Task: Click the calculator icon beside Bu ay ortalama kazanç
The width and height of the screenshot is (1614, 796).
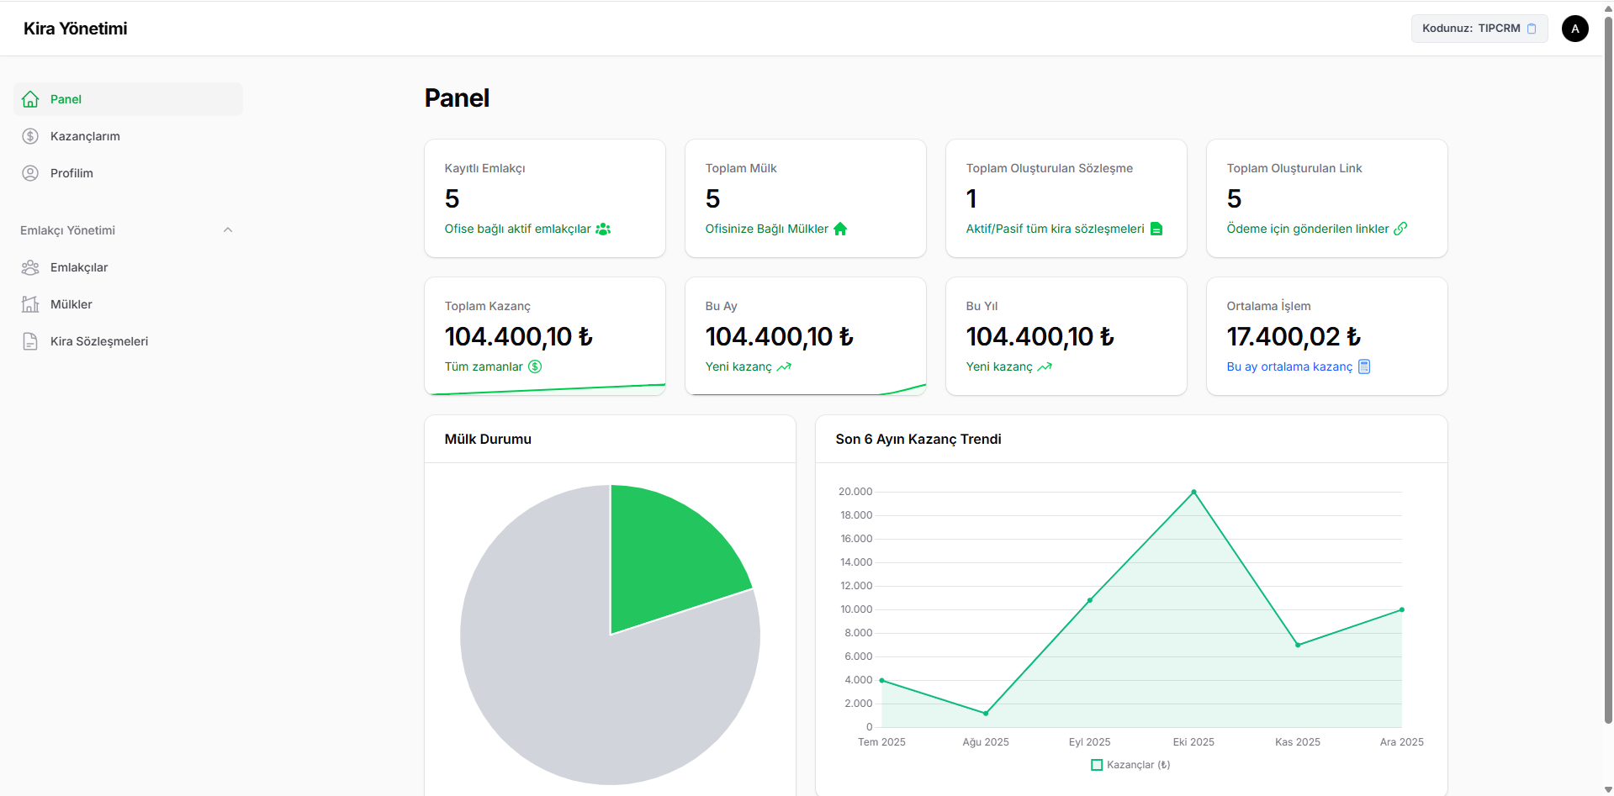Action: 1364,366
